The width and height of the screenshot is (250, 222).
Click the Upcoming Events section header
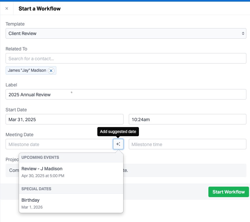[40, 157]
